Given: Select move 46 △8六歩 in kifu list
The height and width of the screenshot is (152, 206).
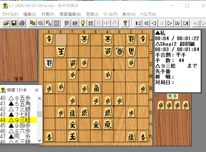Looking at the screenshot, I should point(18,131).
